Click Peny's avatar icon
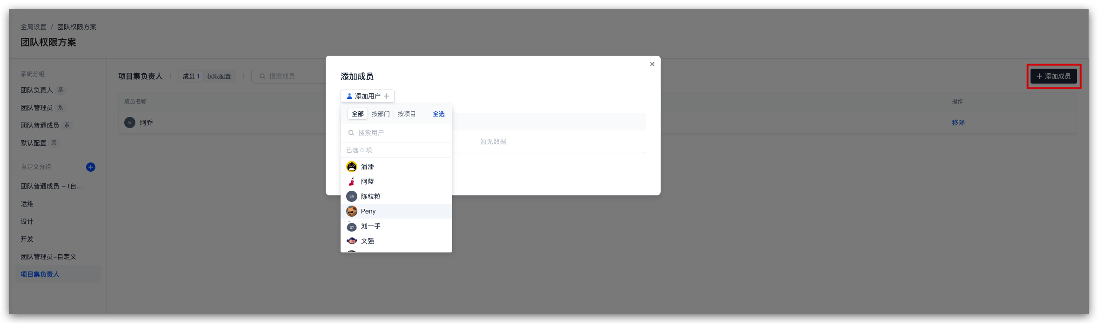Viewport: 1098px width, 323px height. pyautogui.click(x=352, y=211)
